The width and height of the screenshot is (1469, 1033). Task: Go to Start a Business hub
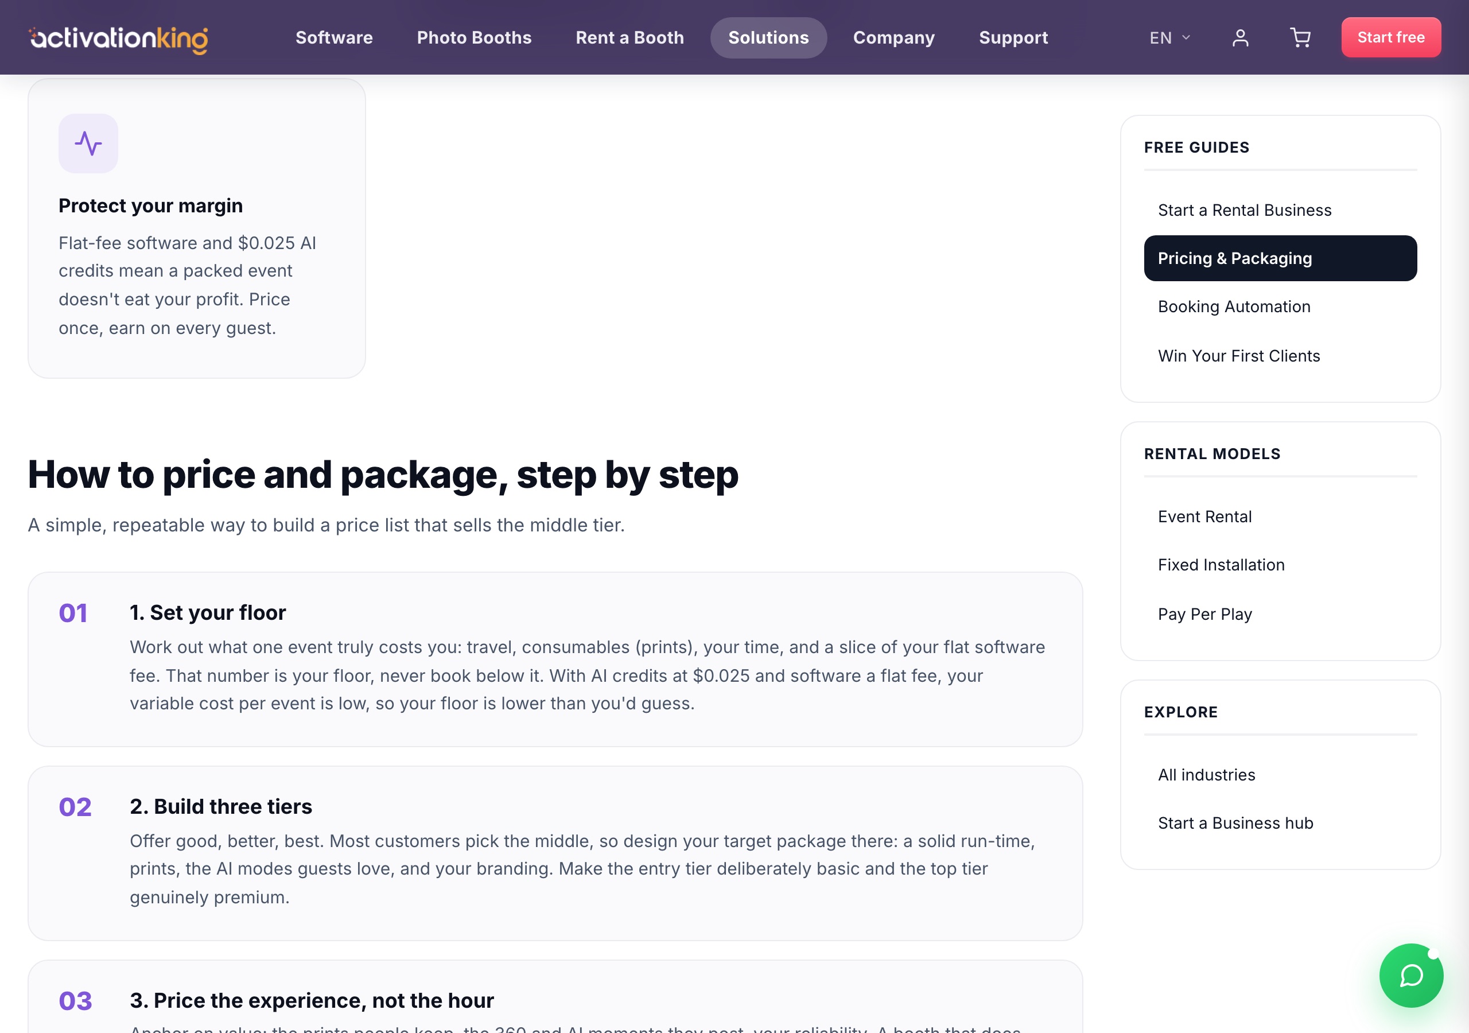point(1280,823)
